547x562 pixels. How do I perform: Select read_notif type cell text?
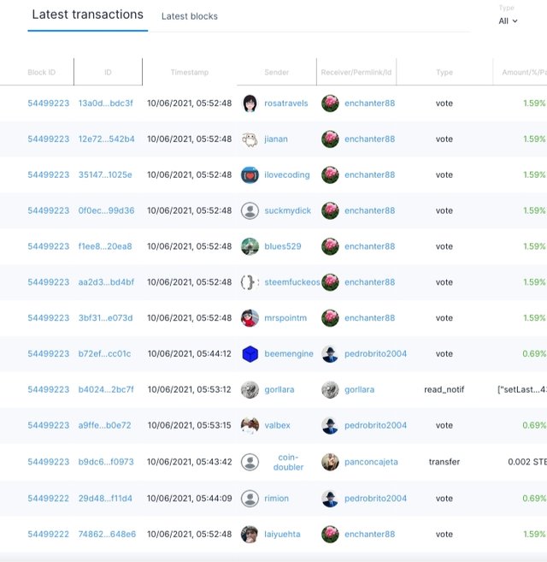coord(444,389)
